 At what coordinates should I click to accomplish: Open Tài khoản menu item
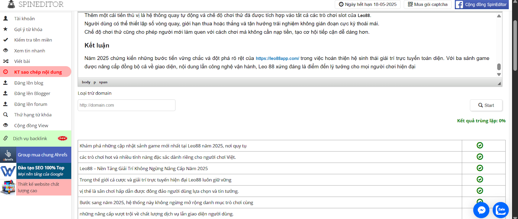coord(36,18)
